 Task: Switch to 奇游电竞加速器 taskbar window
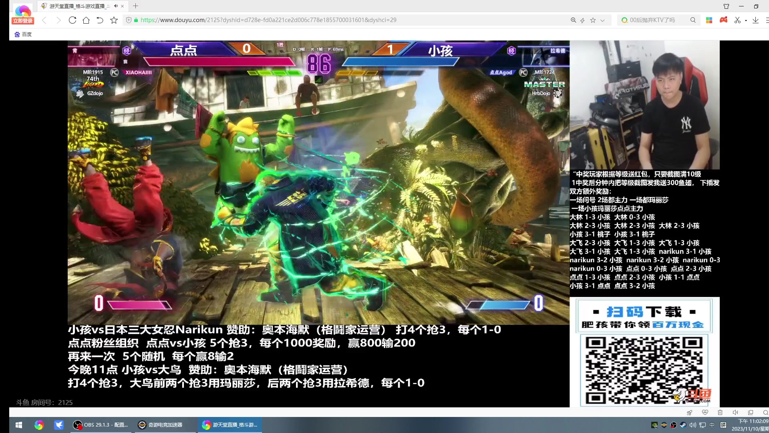164,425
